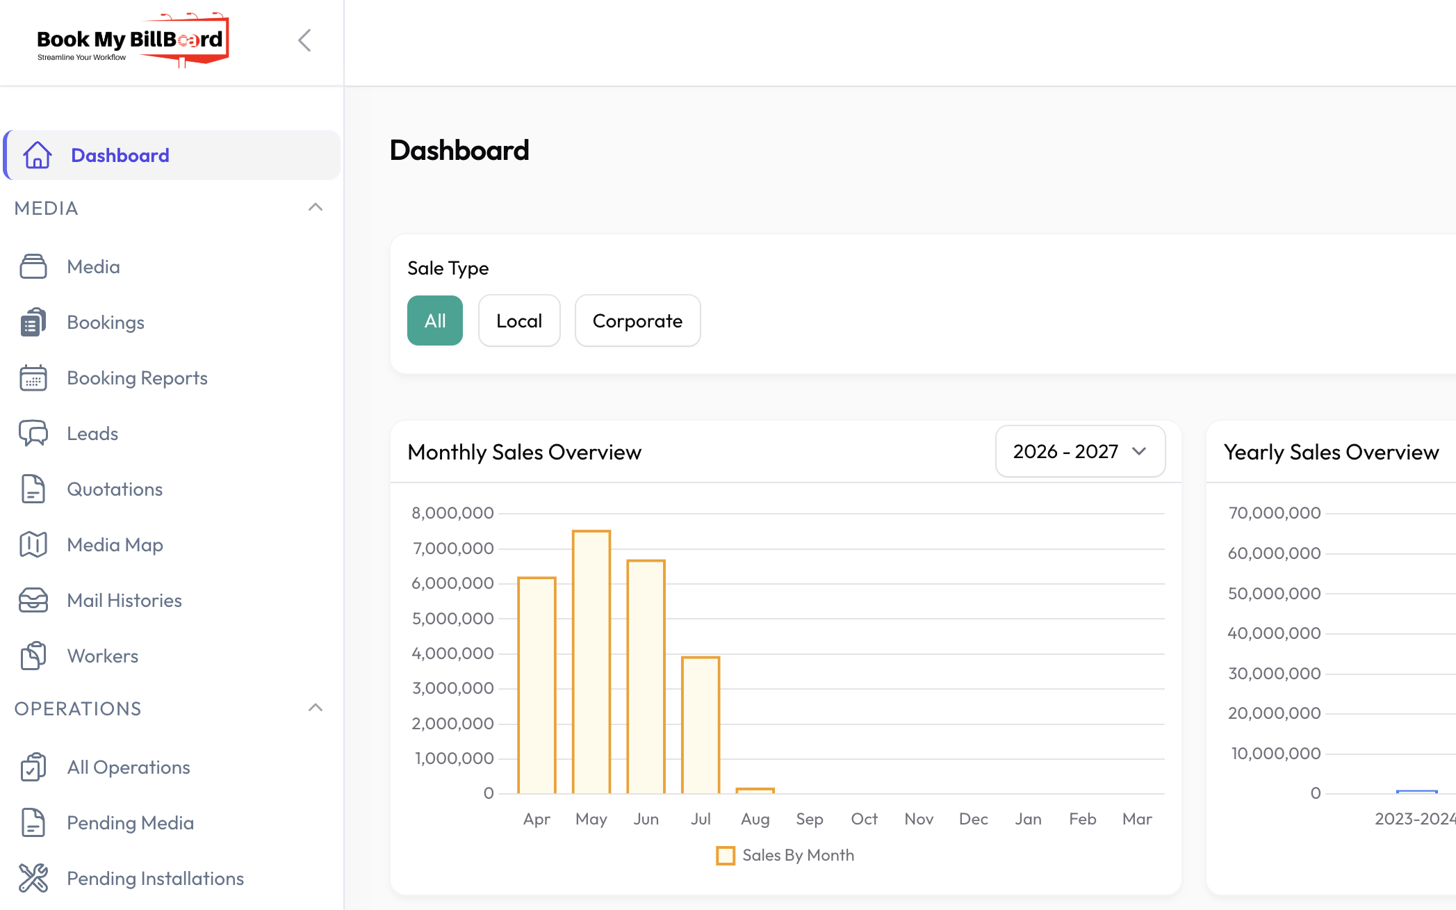The width and height of the screenshot is (1456, 910).
Task: Open Media Map link
Action: tap(115, 545)
